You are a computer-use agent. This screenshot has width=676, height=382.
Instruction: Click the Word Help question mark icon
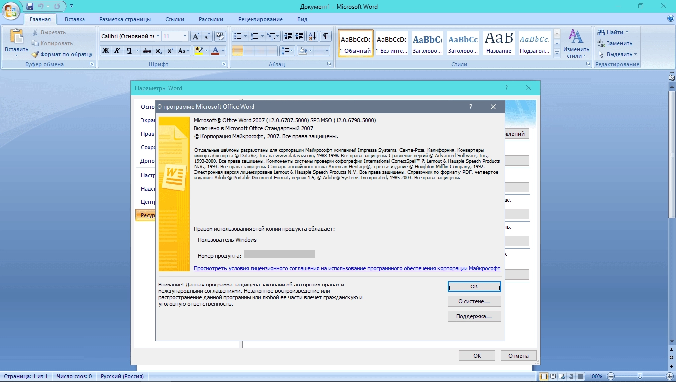tap(671, 19)
